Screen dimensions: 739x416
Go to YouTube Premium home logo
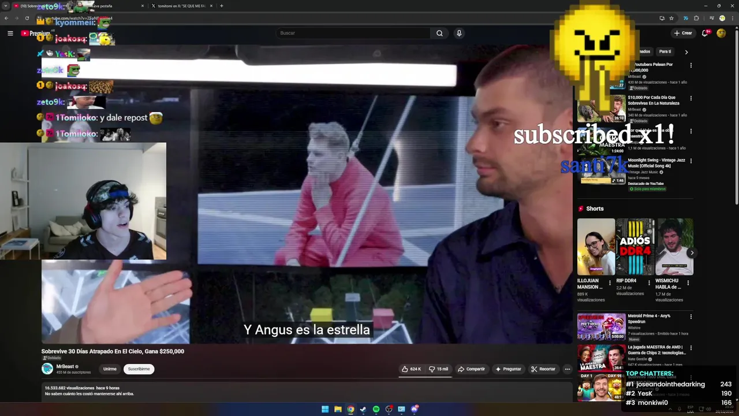point(36,34)
